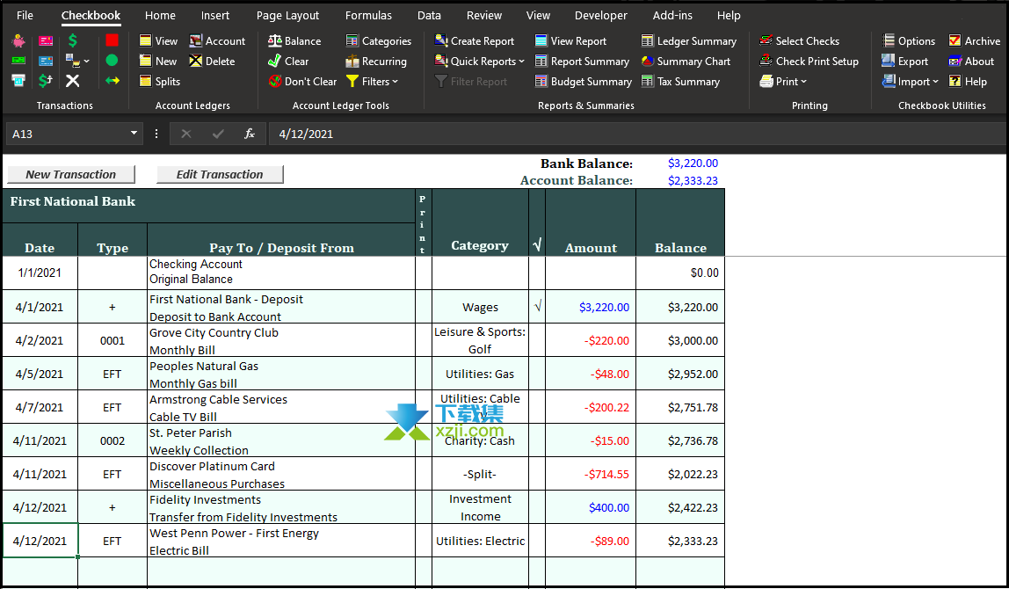This screenshot has height=589, width=1009.
Task: Click the ATM machine icon
Action: tap(18, 81)
